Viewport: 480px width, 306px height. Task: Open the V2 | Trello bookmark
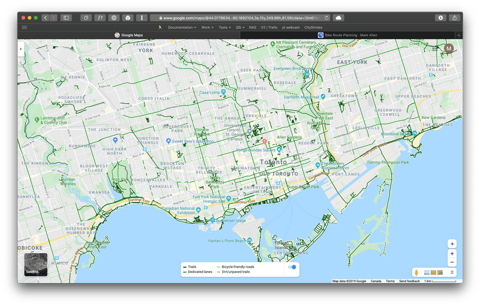(x=269, y=27)
